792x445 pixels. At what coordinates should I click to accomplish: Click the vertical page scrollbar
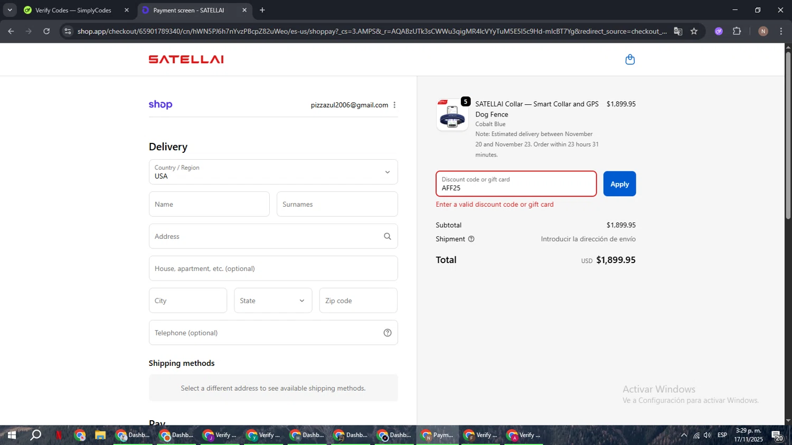(x=788, y=134)
